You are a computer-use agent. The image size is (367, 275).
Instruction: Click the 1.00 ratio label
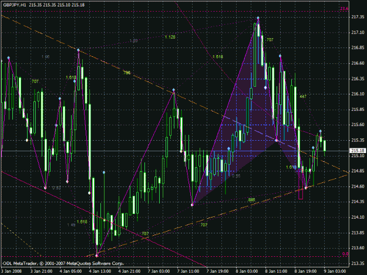45,56
